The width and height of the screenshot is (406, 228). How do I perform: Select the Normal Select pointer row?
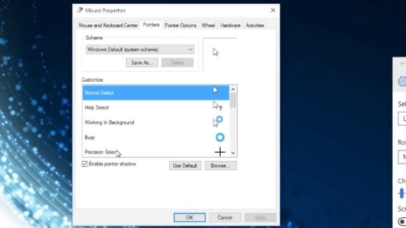point(155,92)
